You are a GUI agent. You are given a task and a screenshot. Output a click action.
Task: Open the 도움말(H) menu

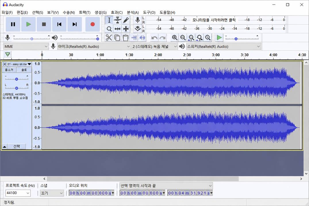[167, 12]
